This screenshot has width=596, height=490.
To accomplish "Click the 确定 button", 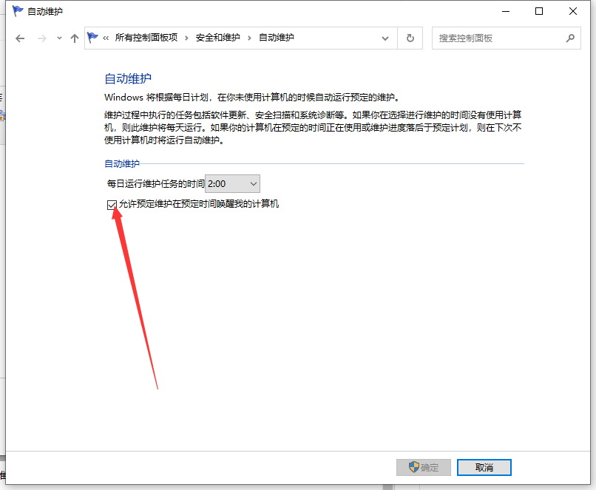I will pos(423,467).
